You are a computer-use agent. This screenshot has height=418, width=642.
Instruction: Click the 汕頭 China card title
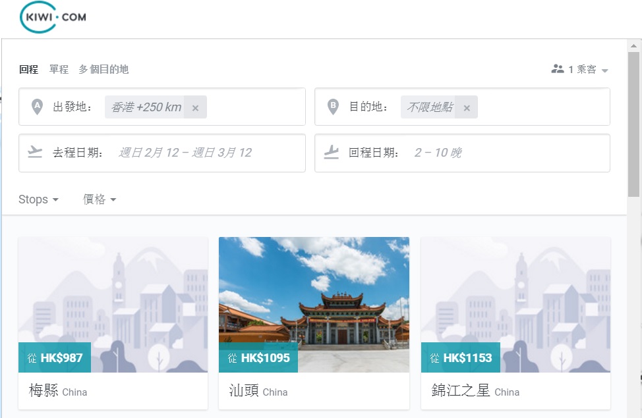point(258,390)
